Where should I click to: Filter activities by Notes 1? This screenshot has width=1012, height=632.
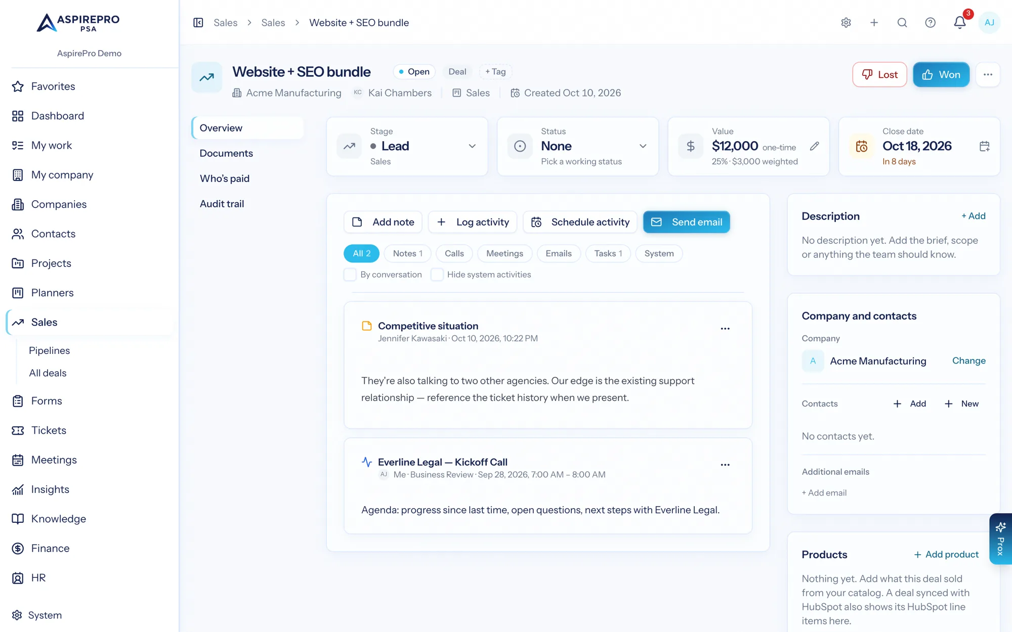coord(407,253)
